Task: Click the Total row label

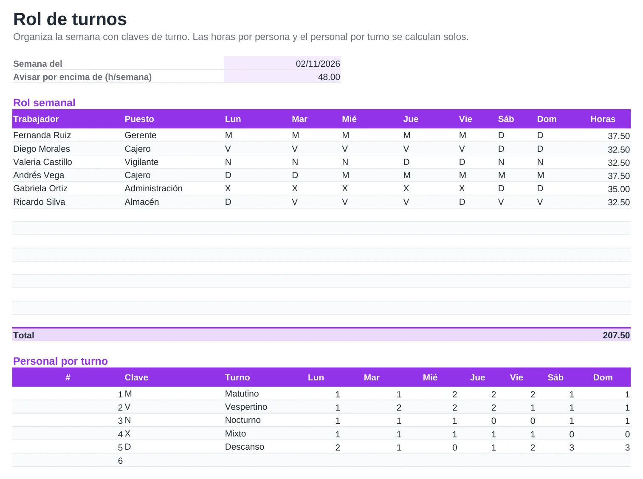Action: (x=24, y=335)
